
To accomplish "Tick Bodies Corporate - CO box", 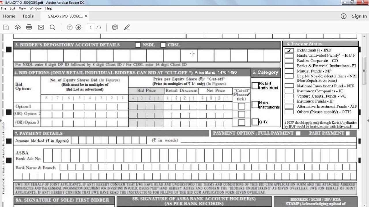I will pos(289,61).
